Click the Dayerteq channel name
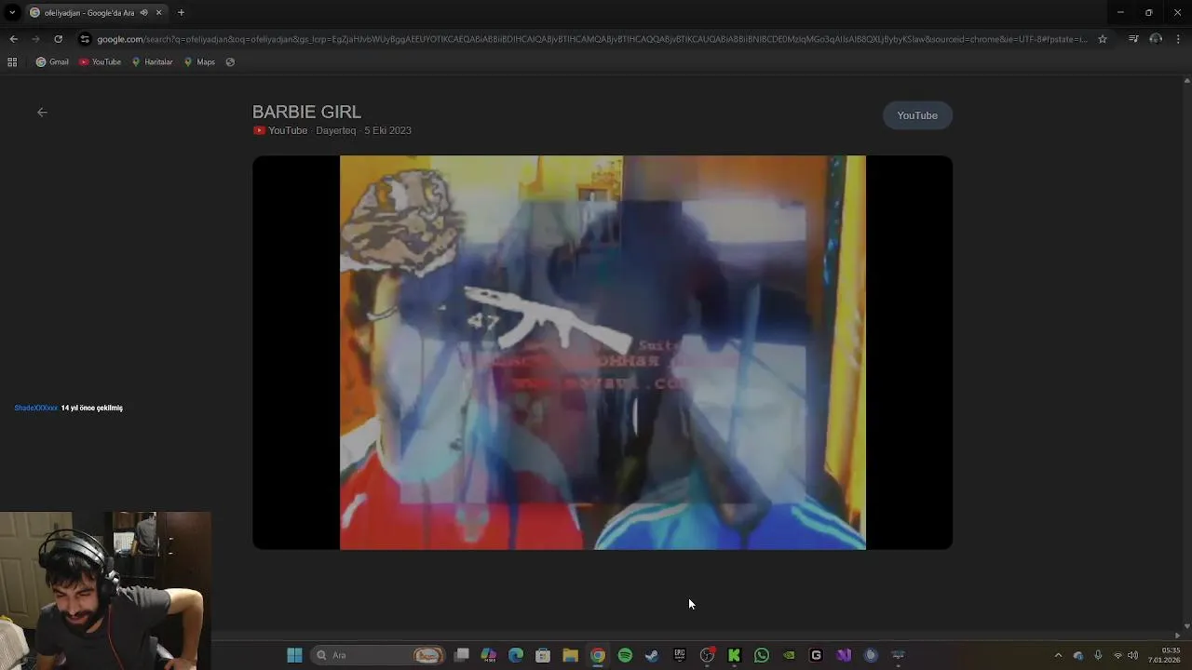The image size is (1192, 670). [335, 130]
